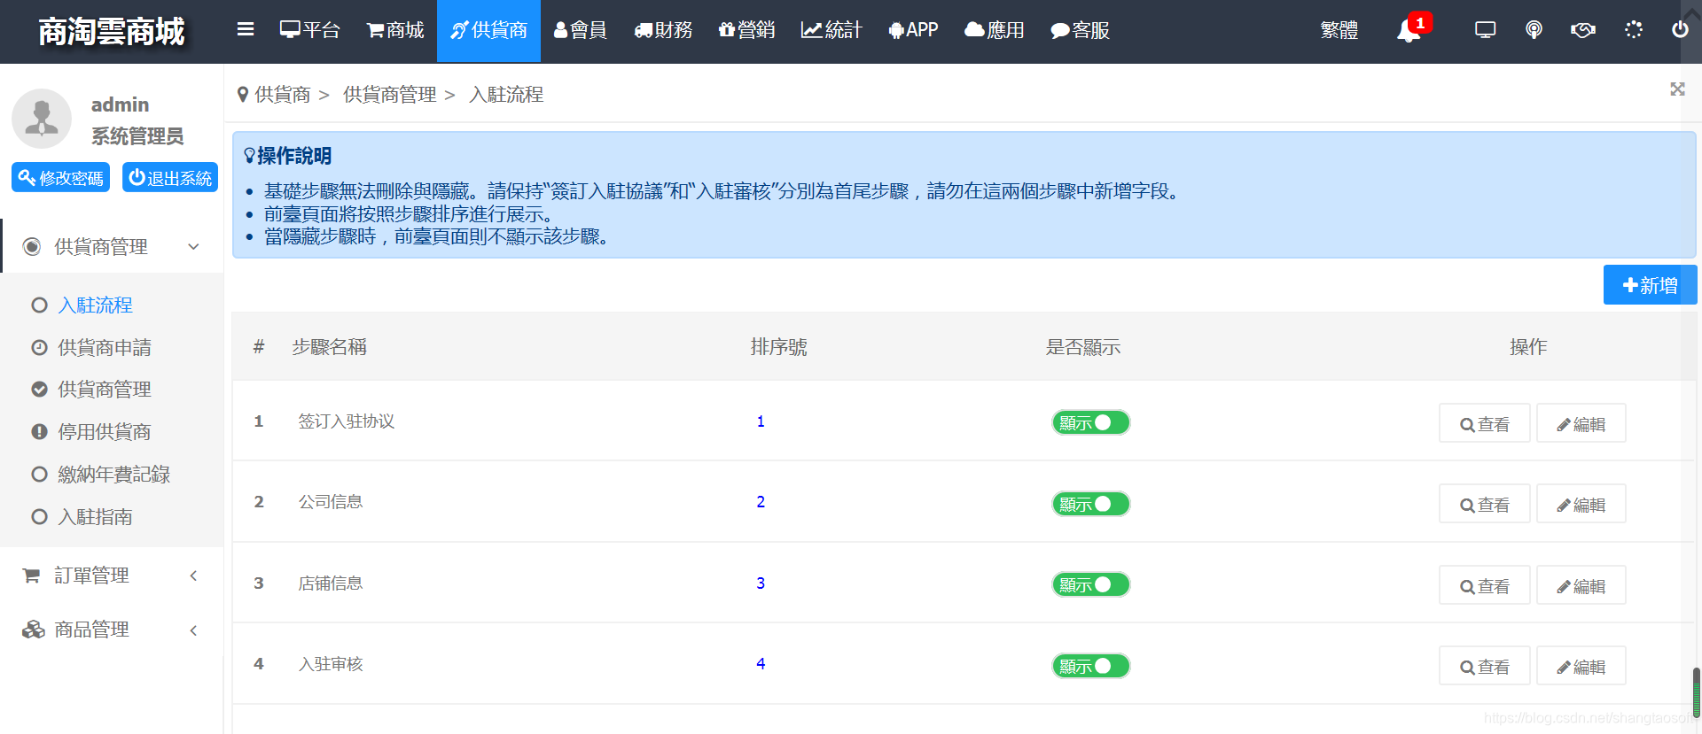Viewport: 1702px width, 734px height.
Task: Click 查看 for 签订入驻协议
Action: pos(1484,423)
